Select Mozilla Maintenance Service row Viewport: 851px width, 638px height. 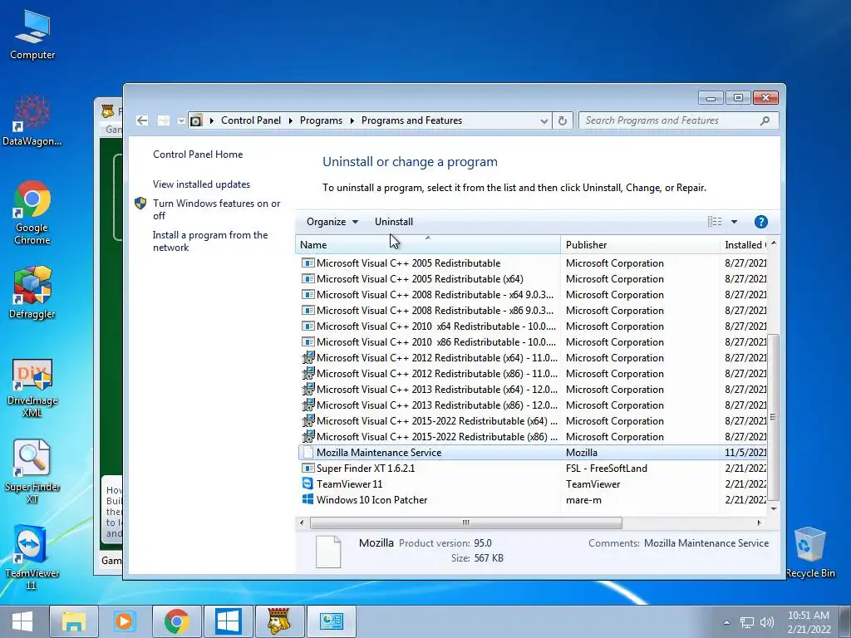pyautogui.click(x=532, y=453)
